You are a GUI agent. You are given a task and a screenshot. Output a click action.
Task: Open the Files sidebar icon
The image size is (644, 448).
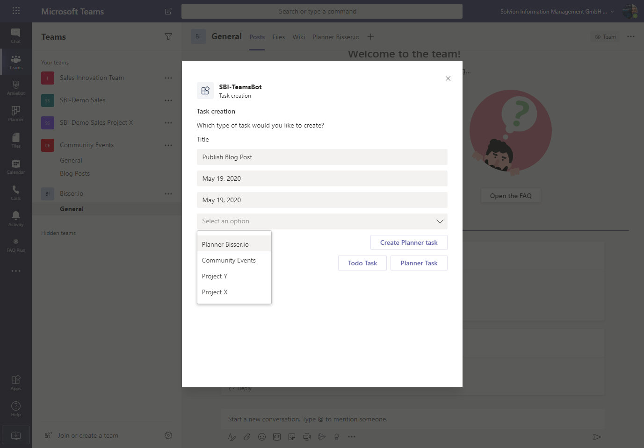click(16, 140)
